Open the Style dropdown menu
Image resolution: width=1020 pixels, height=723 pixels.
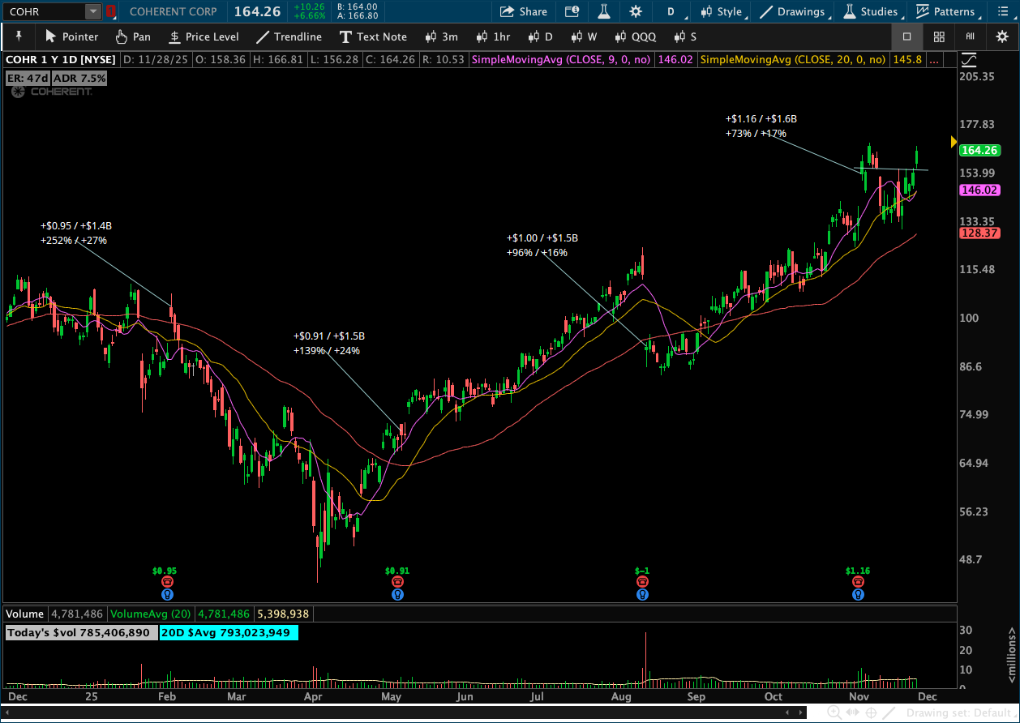coord(722,11)
